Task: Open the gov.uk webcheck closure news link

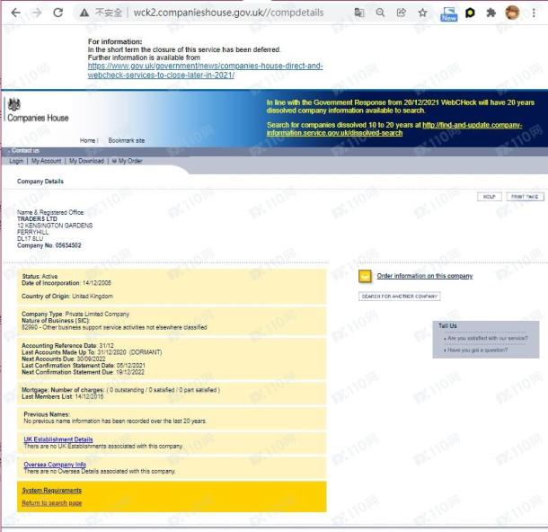Action: coord(205,70)
